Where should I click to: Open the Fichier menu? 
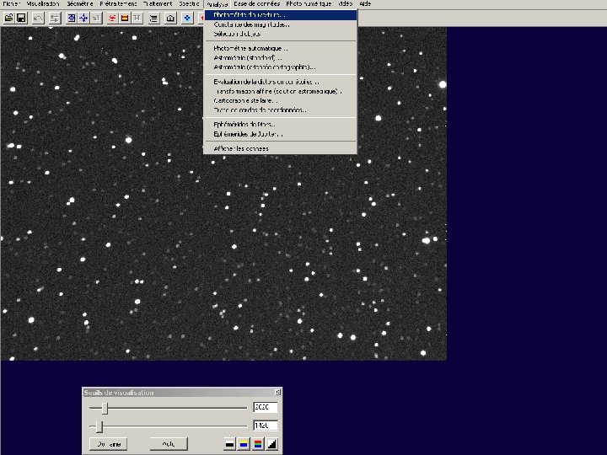tap(11, 4)
